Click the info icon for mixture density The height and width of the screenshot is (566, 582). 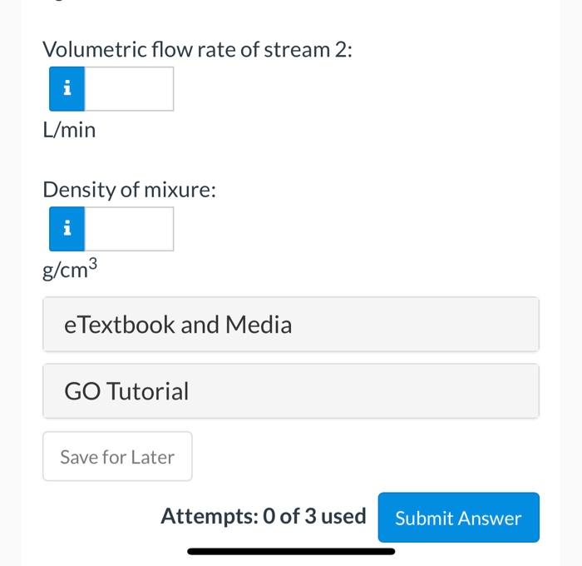click(x=67, y=229)
